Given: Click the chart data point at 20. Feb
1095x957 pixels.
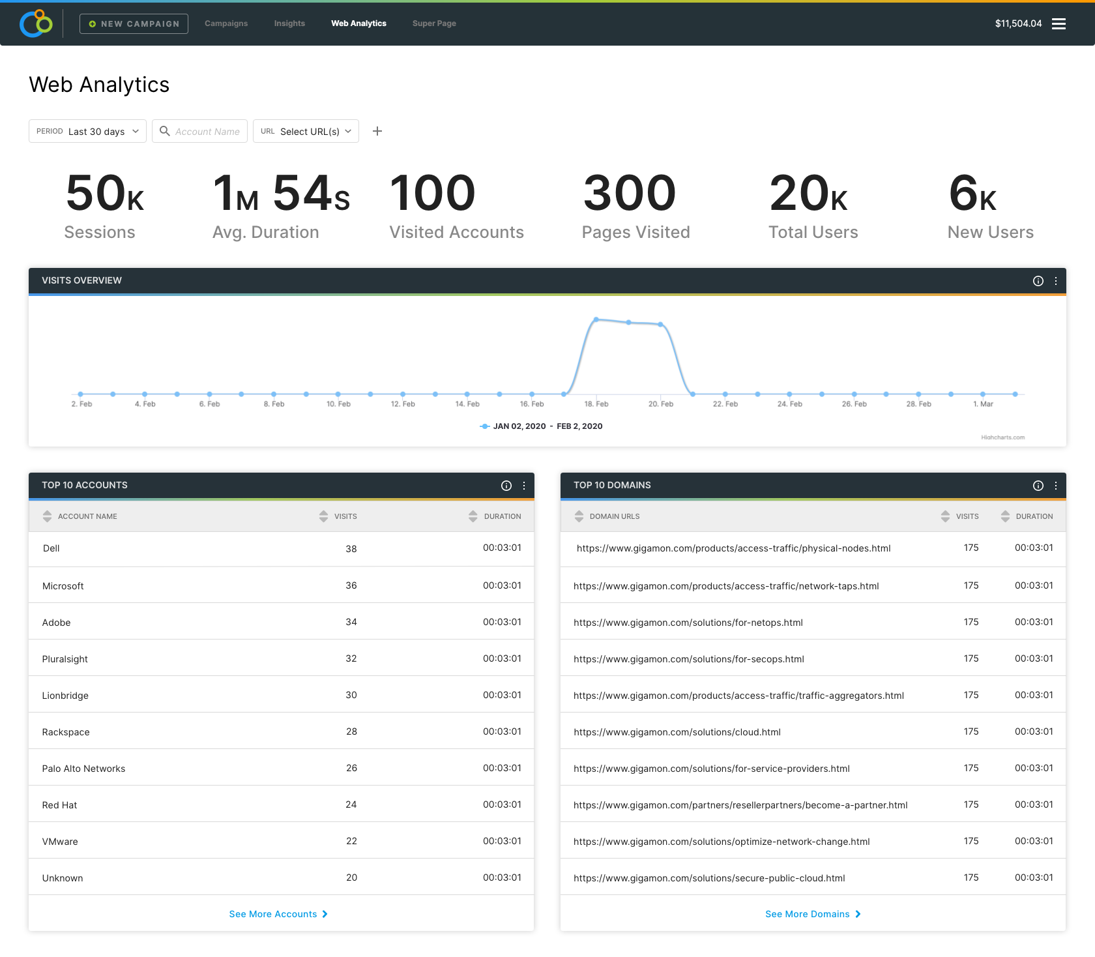Looking at the screenshot, I should (660, 324).
